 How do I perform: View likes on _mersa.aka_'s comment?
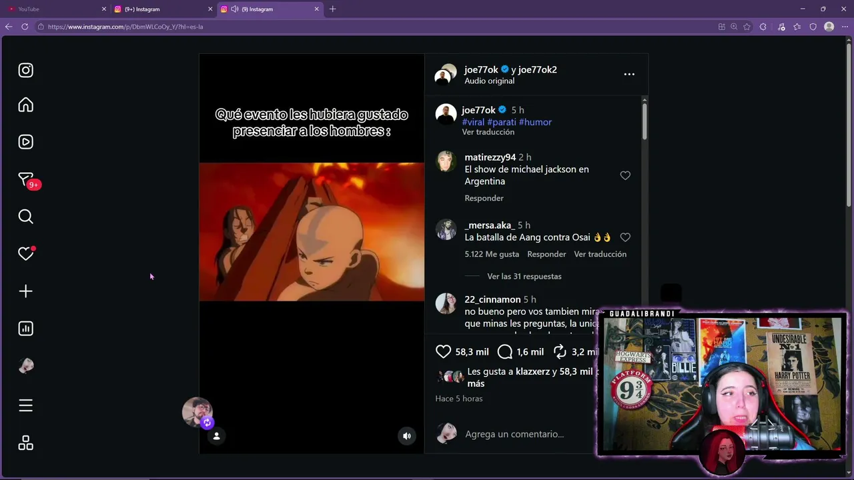[x=492, y=254]
